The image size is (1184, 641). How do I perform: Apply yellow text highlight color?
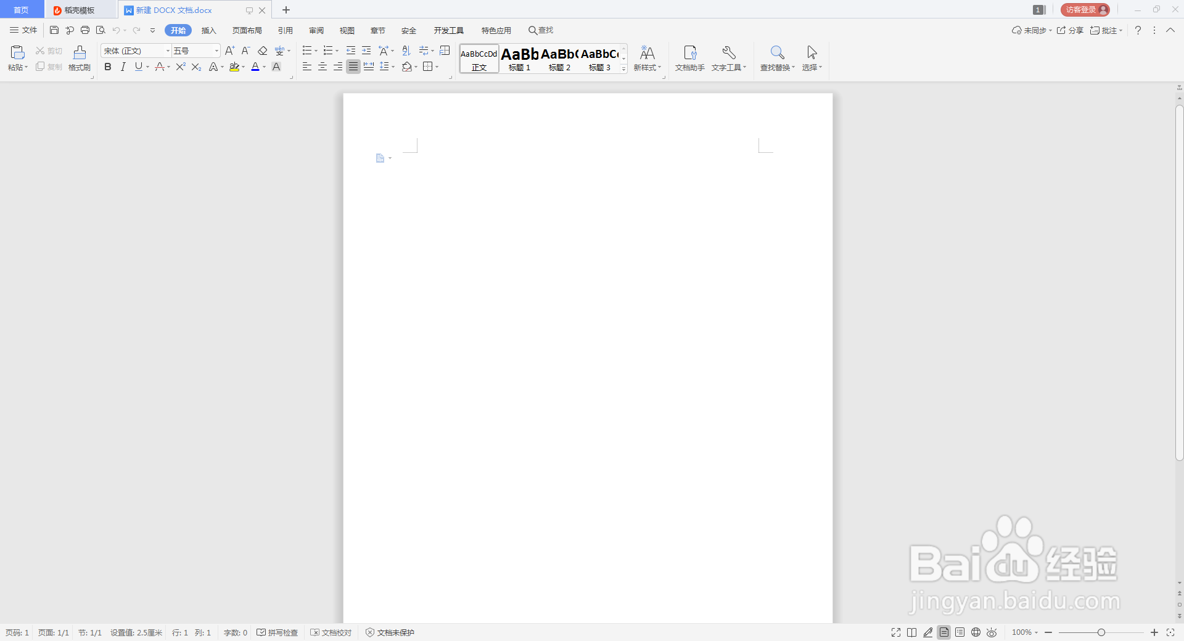(x=234, y=67)
